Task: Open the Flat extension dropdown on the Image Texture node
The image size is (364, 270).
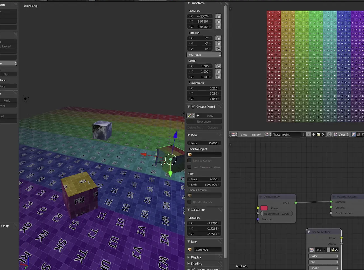Action: tap(323, 262)
